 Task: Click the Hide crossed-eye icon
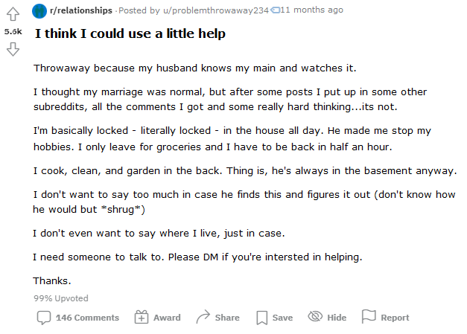tap(315, 318)
